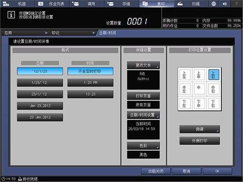Click 取消 to cancel settings
The width and height of the screenshot is (243, 182).
point(187,171)
